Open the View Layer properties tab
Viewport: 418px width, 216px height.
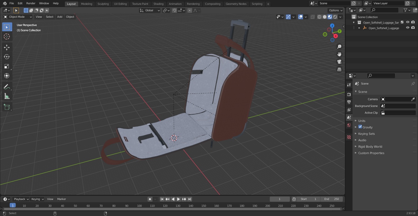tap(349, 110)
